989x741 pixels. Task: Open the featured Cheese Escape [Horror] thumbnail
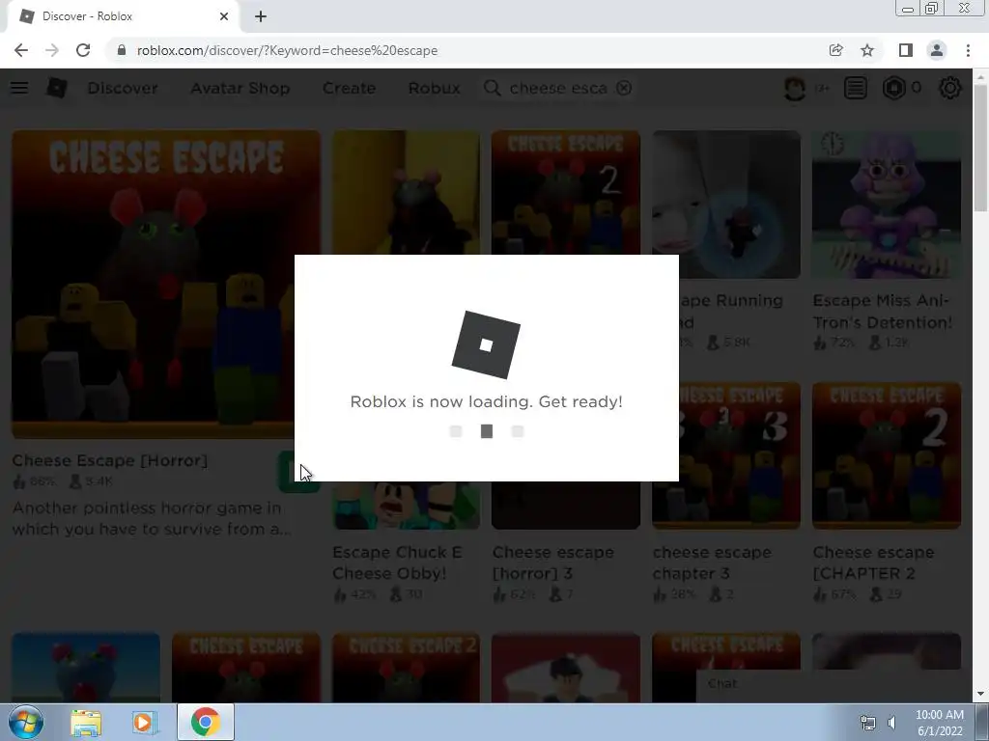click(166, 285)
